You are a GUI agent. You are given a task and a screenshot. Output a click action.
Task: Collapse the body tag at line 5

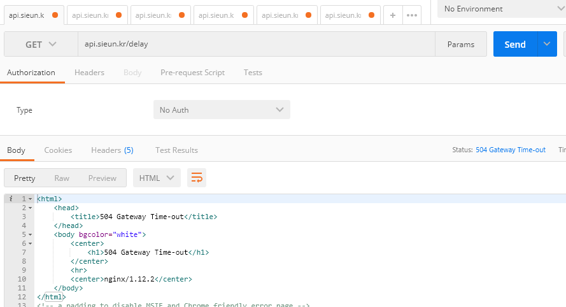coord(31,235)
